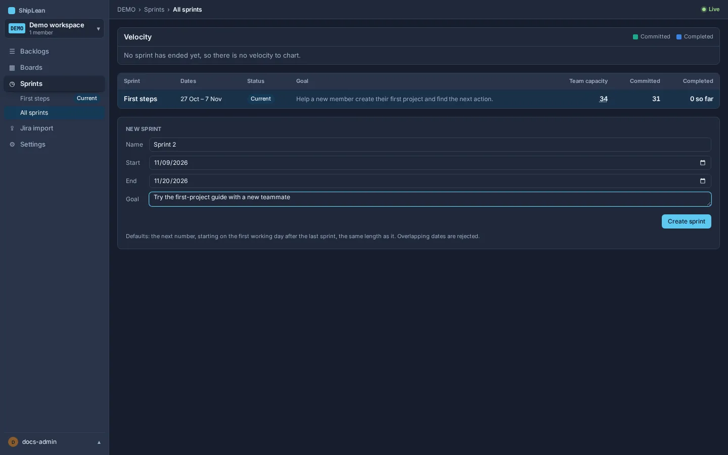
Task: Click Sprints in the breadcrumb
Action: click(154, 10)
